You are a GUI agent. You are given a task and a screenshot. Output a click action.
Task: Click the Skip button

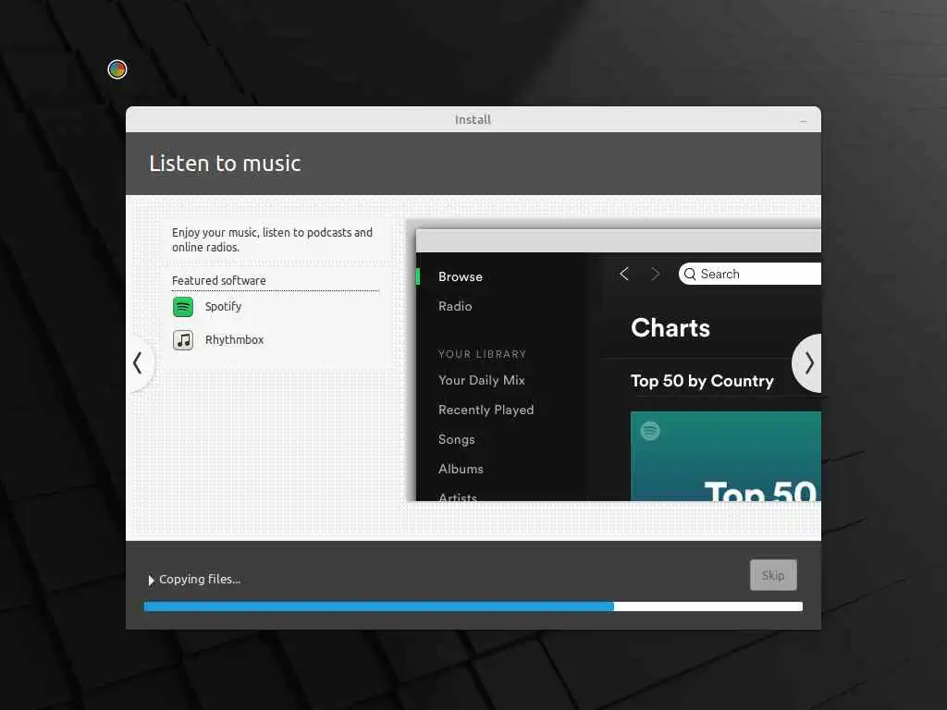773,575
